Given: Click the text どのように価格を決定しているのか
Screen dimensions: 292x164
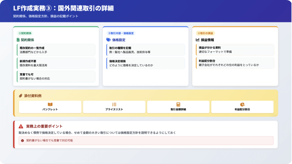Looking at the screenshot, I should click(131, 65).
